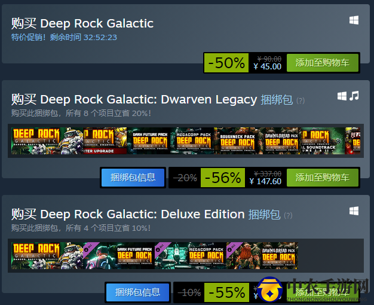This screenshot has width=374, height=305.
Task: Open 捆绑包信息 for Deluxe Edition bundle
Action: (x=137, y=292)
